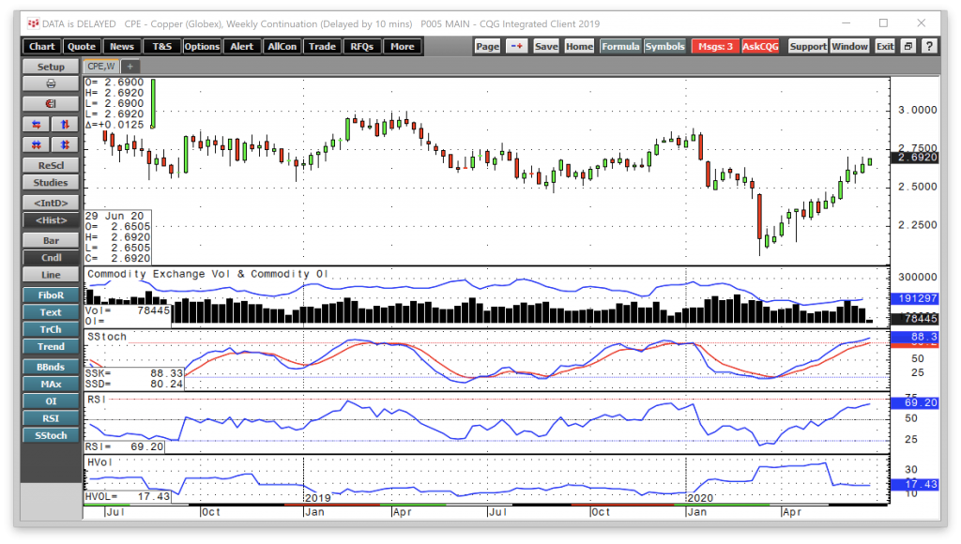The height and width of the screenshot is (544, 961).
Task: Toggle the <IntD> intraday mode
Action: coord(51,202)
